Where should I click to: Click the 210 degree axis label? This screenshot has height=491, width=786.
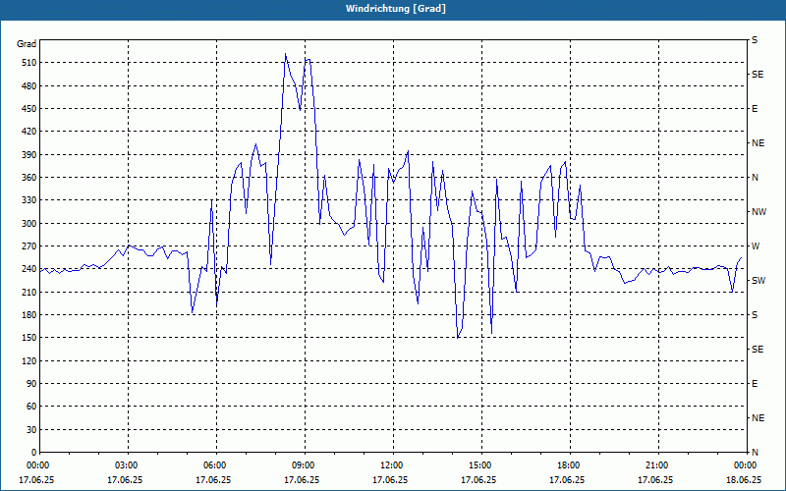point(29,292)
